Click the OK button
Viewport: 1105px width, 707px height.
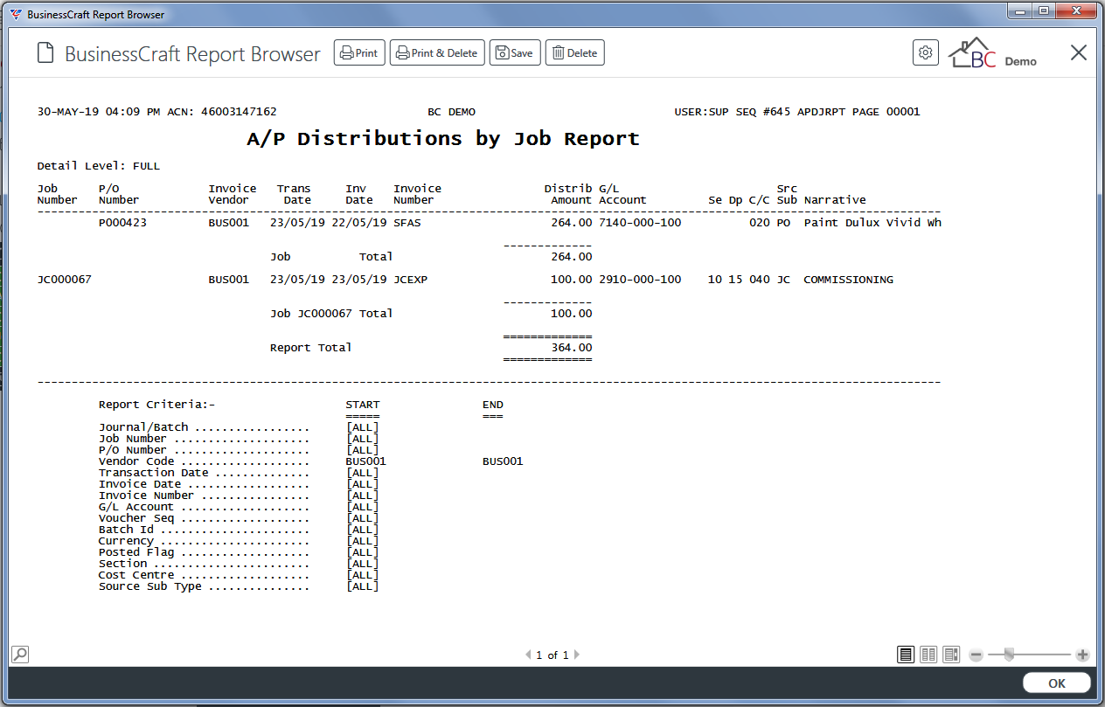[x=1057, y=683]
